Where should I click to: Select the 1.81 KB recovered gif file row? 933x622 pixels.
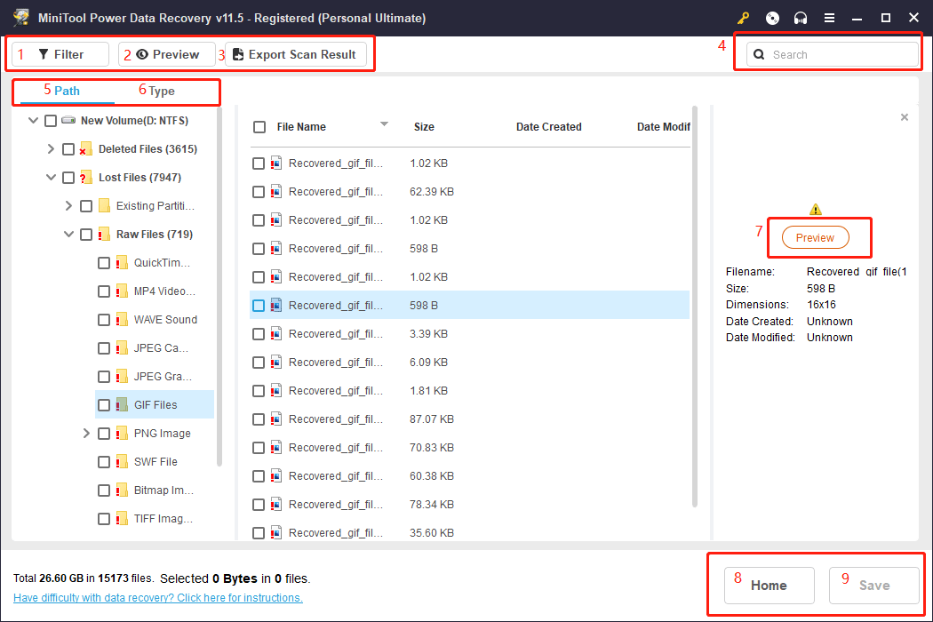(469, 391)
